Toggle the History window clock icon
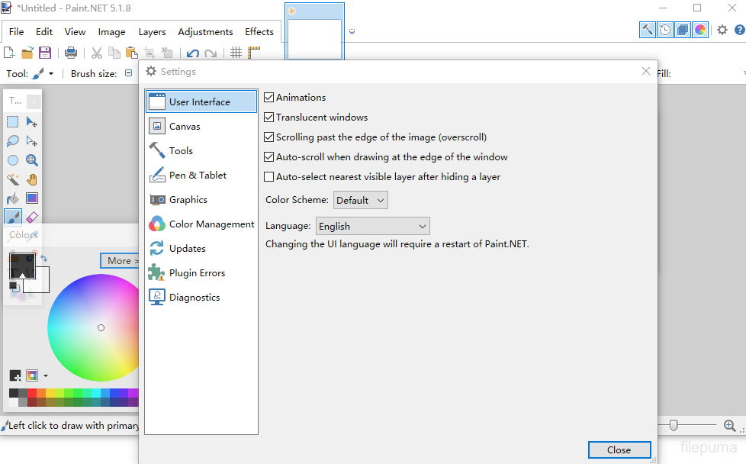746x464 pixels. coord(664,30)
